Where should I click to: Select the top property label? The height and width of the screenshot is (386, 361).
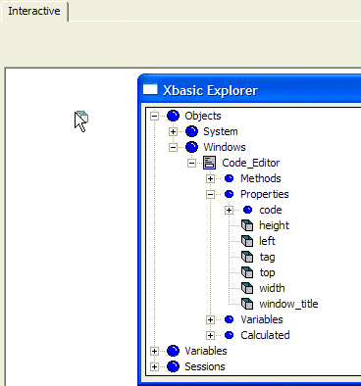[x=268, y=272]
